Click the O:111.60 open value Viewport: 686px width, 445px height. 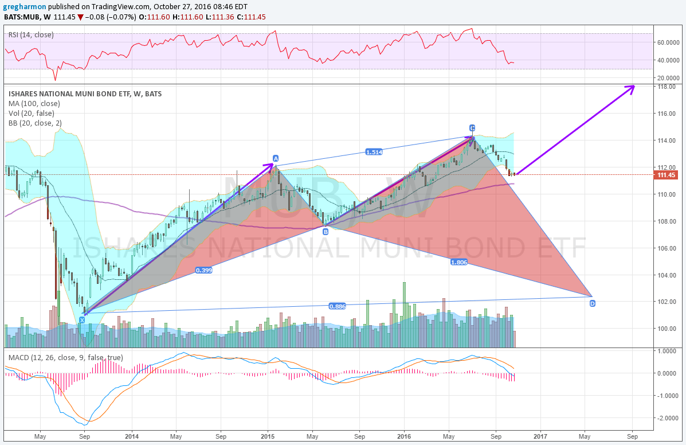(x=154, y=17)
